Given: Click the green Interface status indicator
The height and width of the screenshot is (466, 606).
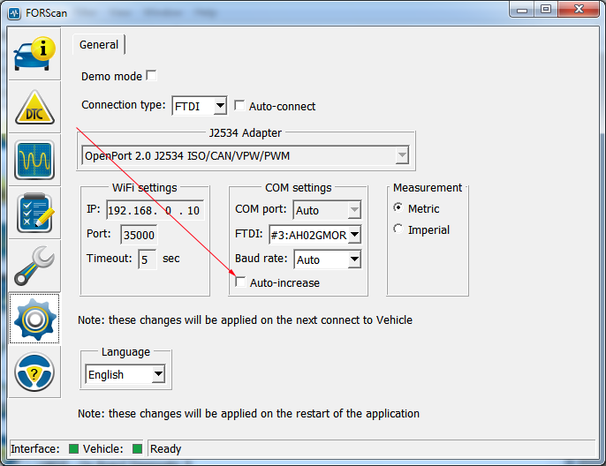Looking at the screenshot, I should point(73,448).
